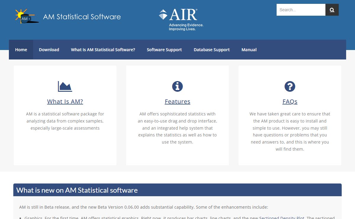Click the question mark icon above FAQs
The width and height of the screenshot is (355, 219).
coord(290,86)
